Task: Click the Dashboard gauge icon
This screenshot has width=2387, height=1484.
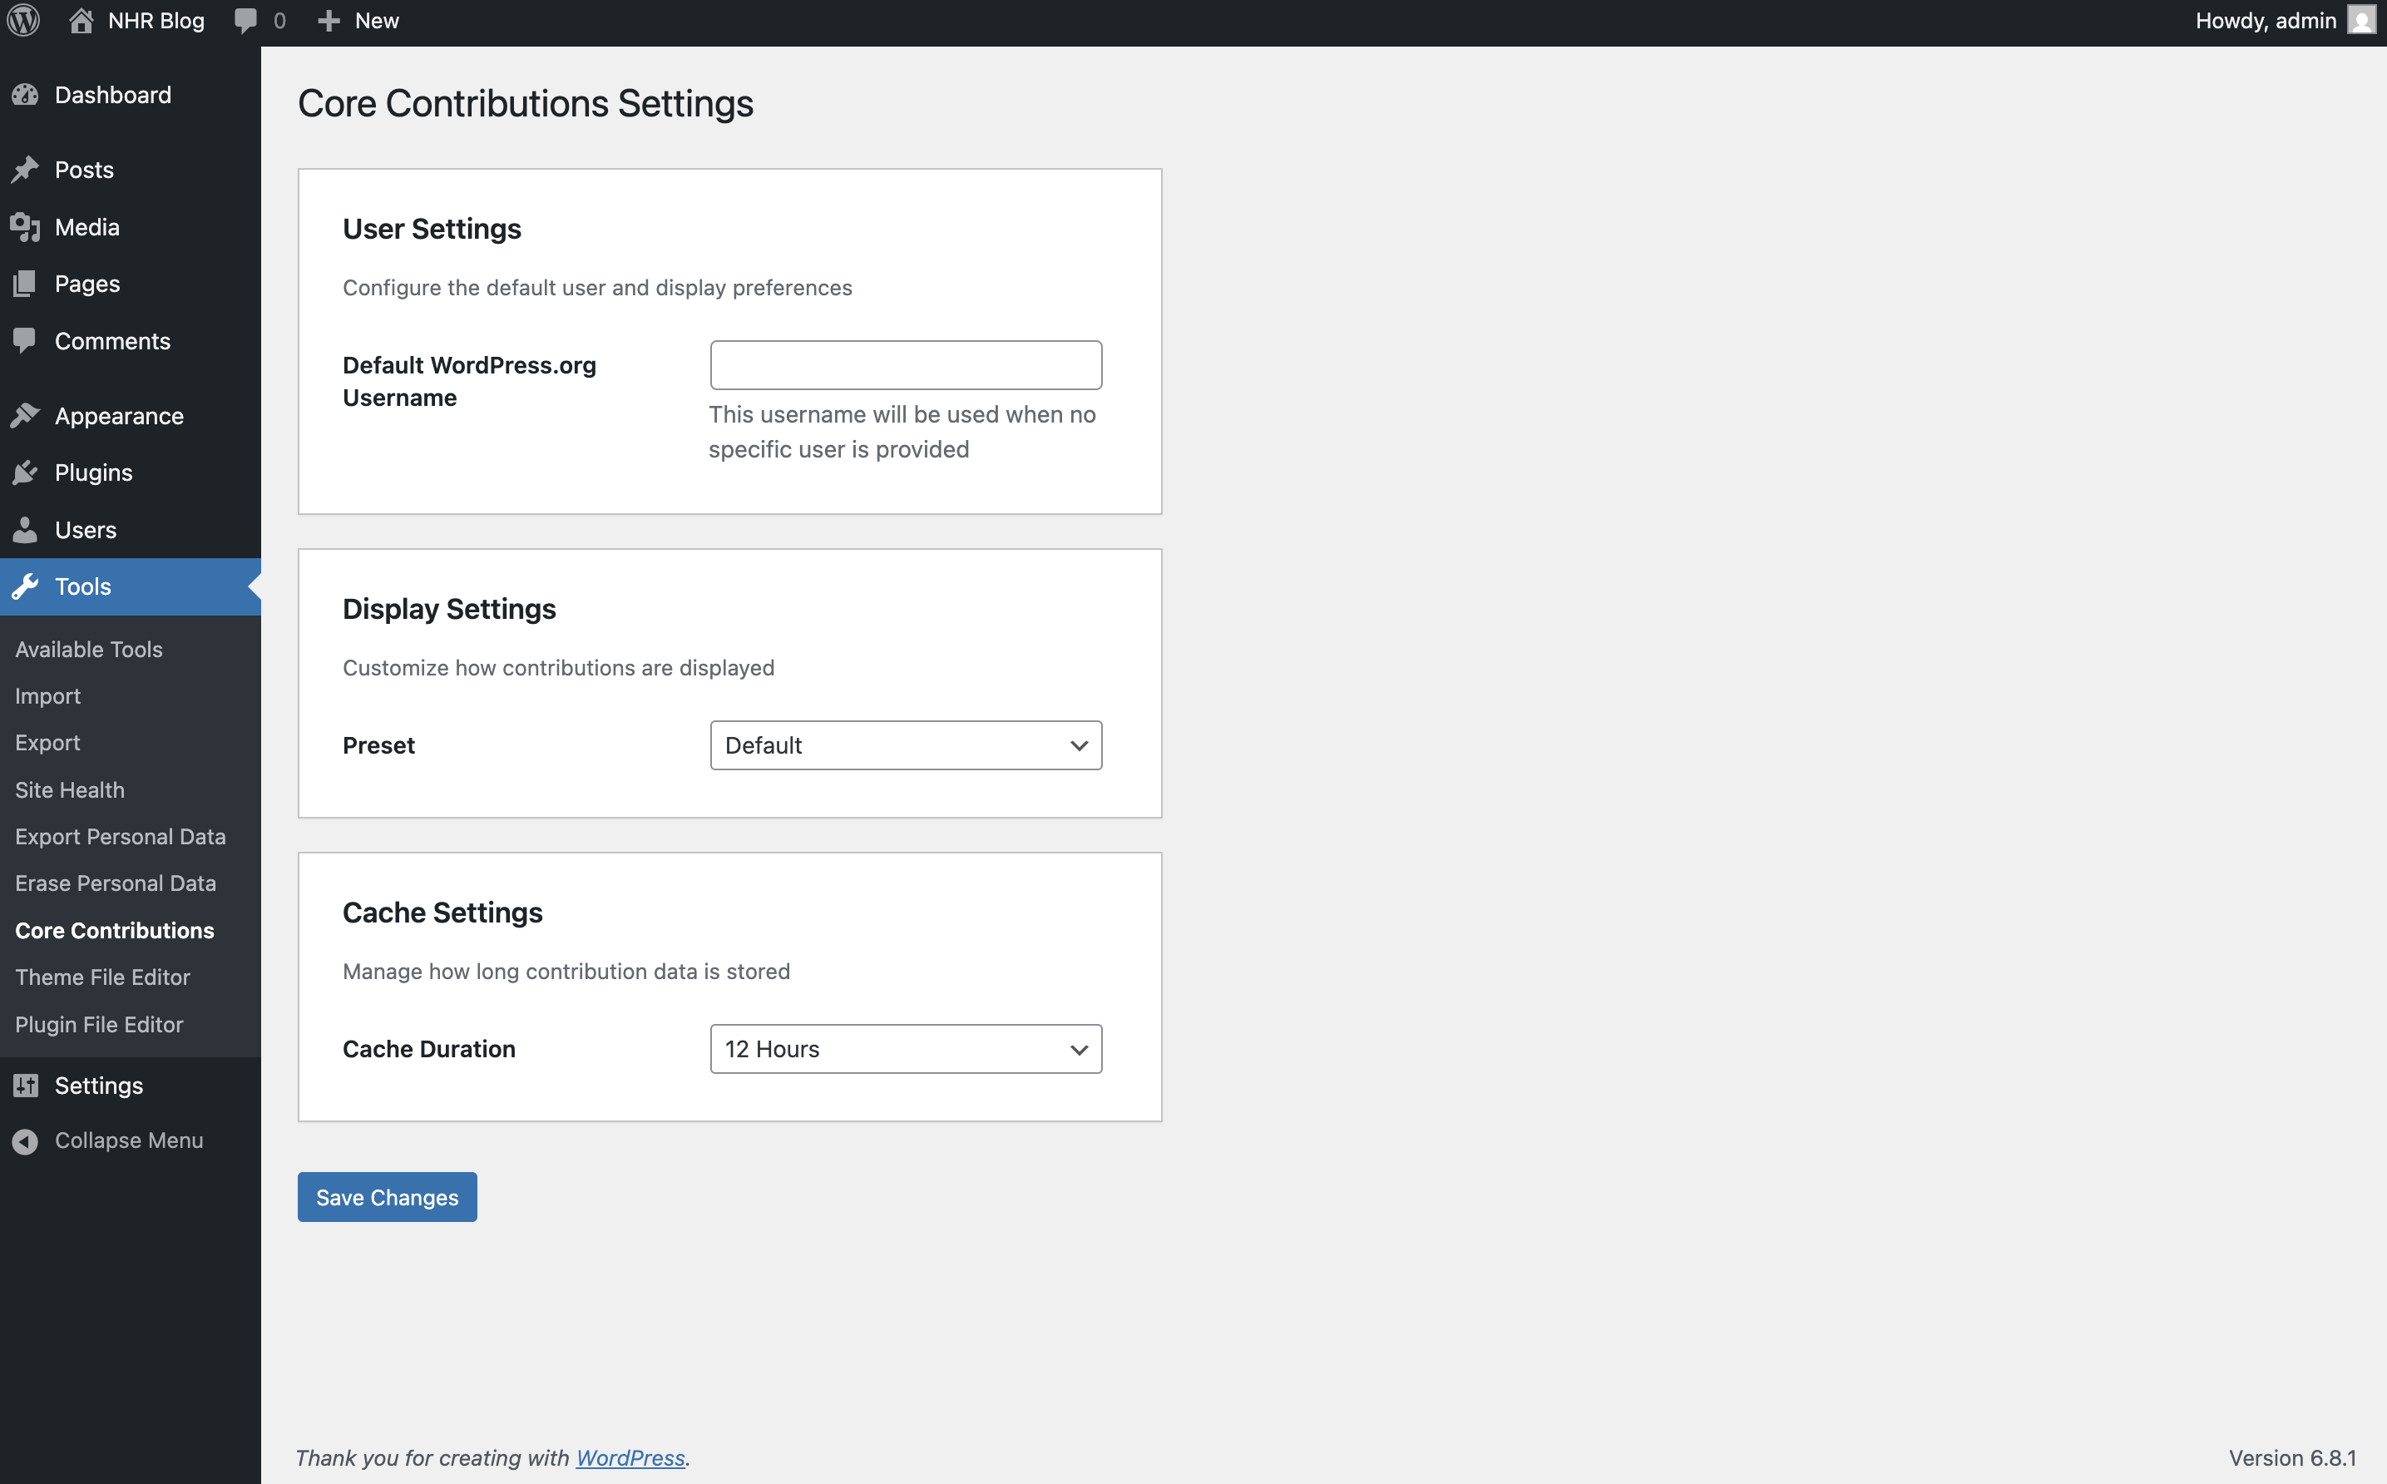Action: click(x=26, y=95)
